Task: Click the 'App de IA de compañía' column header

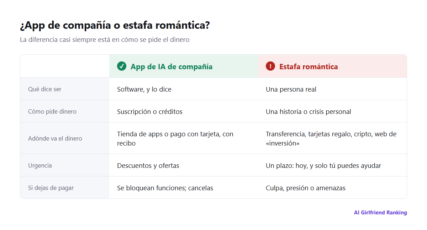Action: (184, 66)
